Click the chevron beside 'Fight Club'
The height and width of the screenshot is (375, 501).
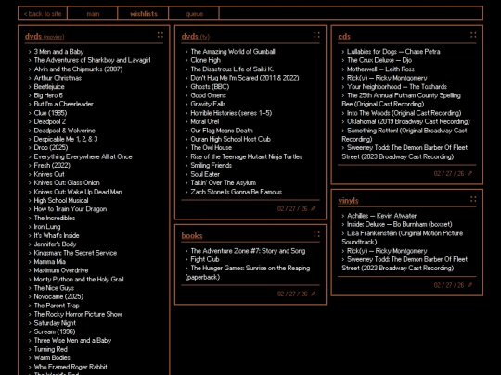[x=186, y=259]
